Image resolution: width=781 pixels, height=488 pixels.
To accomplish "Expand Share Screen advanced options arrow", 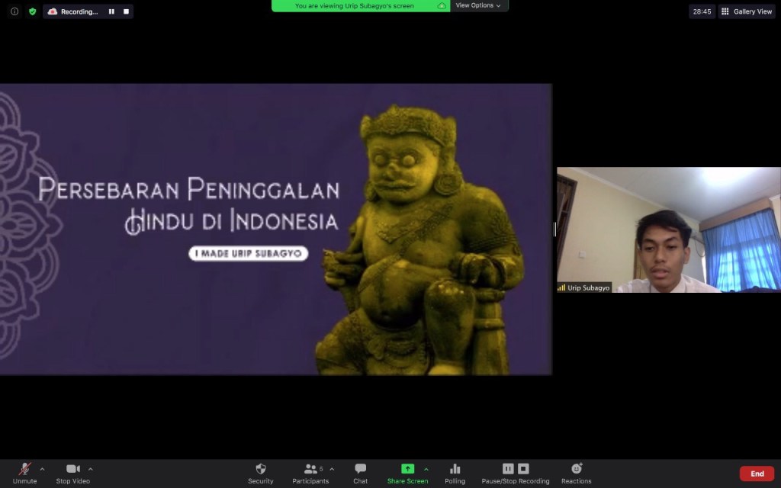I will point(426,469).
